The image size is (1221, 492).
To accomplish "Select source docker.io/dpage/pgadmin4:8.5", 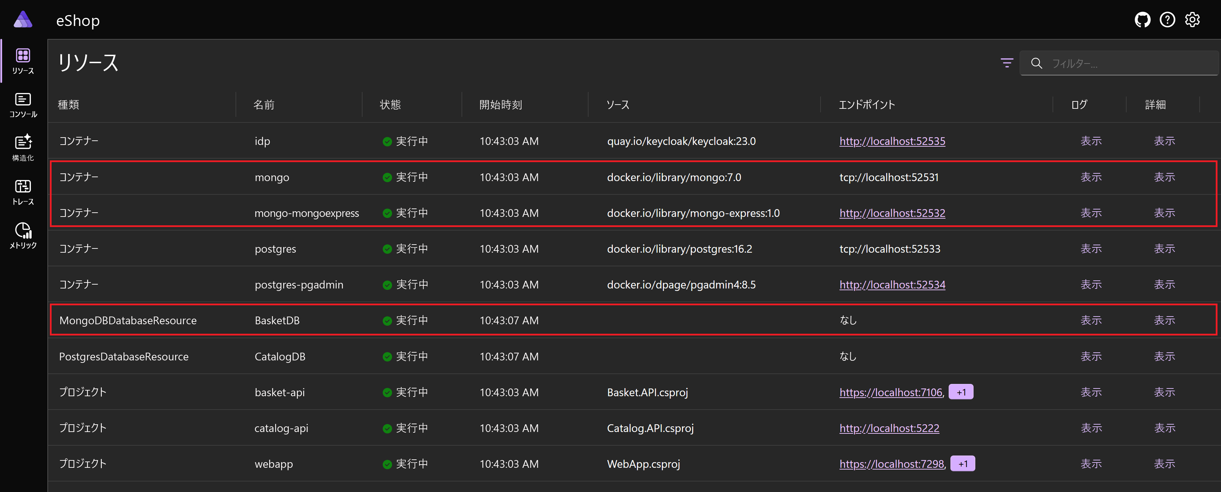I will pos(681,285).
